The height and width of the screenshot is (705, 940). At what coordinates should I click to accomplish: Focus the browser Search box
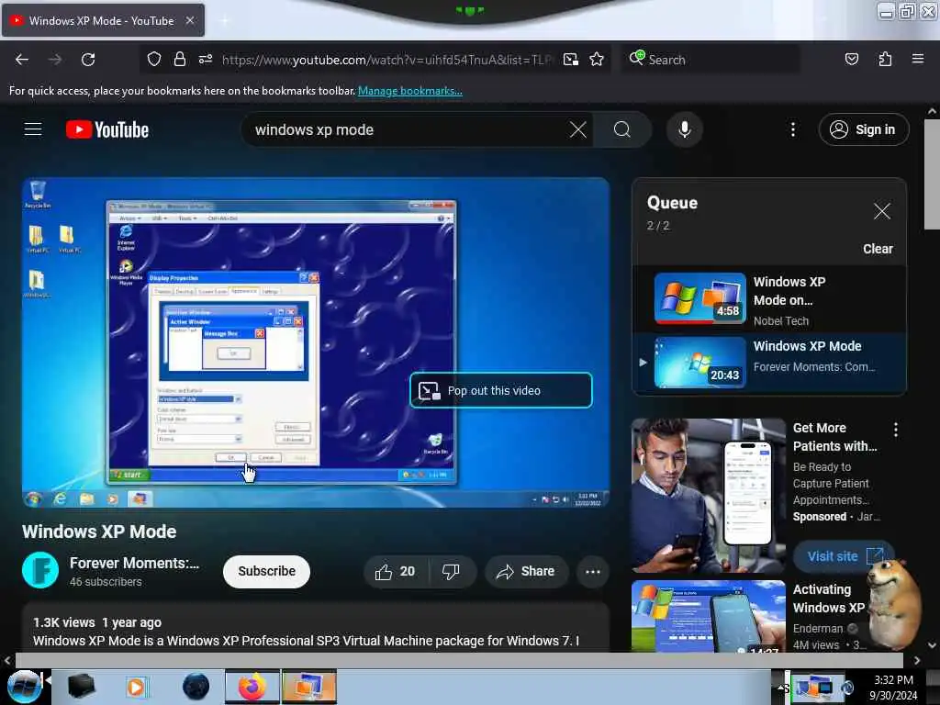(x=711, y=60)
